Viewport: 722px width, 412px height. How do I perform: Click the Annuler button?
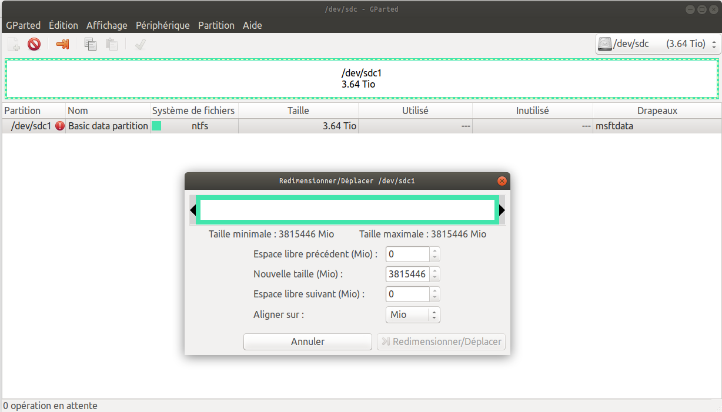pyautogui.click(x=307, y=341)
